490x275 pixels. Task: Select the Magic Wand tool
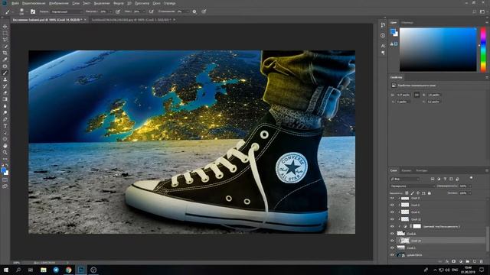click(5, 46)
